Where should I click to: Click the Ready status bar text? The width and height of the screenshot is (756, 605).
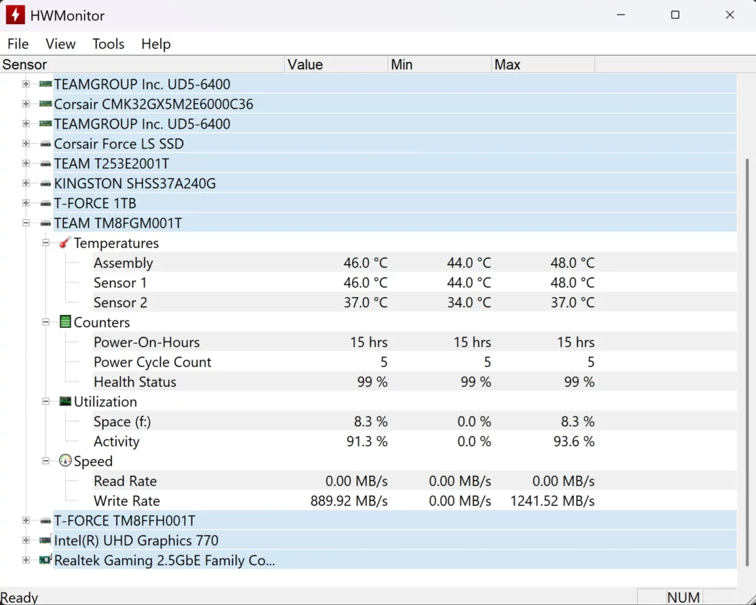[19, 597]
